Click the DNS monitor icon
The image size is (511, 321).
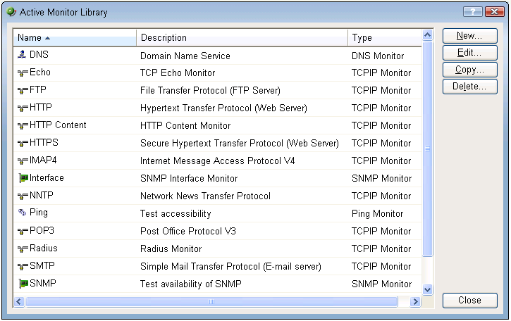coord(22,54)
